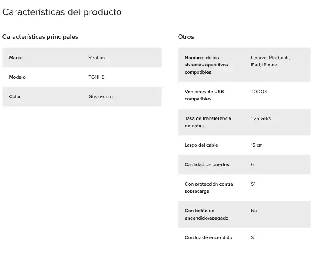Select the cable length value "15 cm"
314x254 pixels.
tap(257, 145)
